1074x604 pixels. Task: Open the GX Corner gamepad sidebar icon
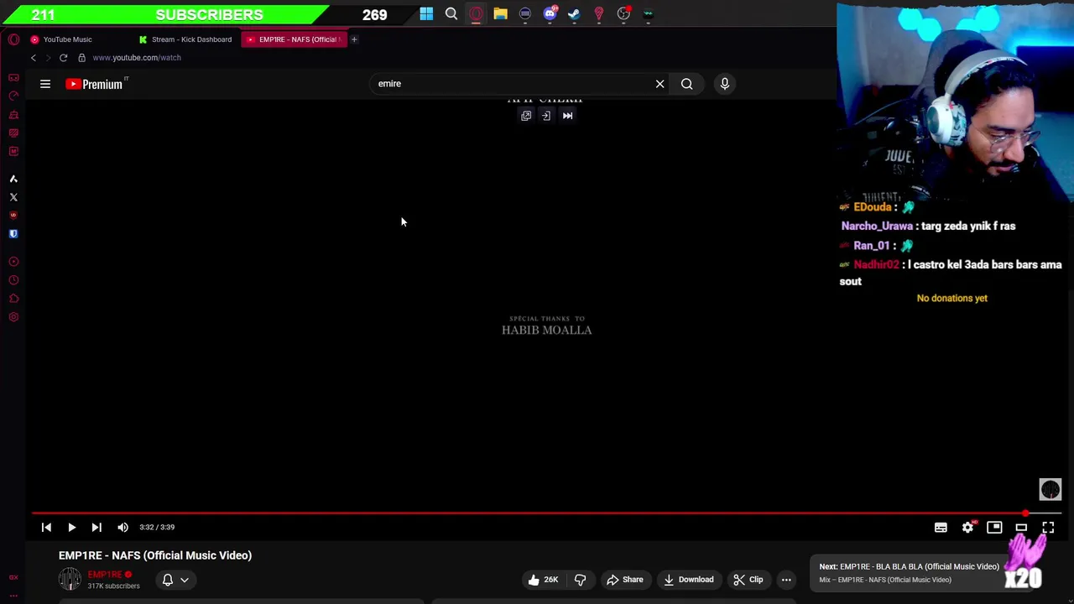(13, 77)
